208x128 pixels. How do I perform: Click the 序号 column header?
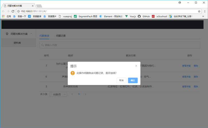click(x=46, y=55)
